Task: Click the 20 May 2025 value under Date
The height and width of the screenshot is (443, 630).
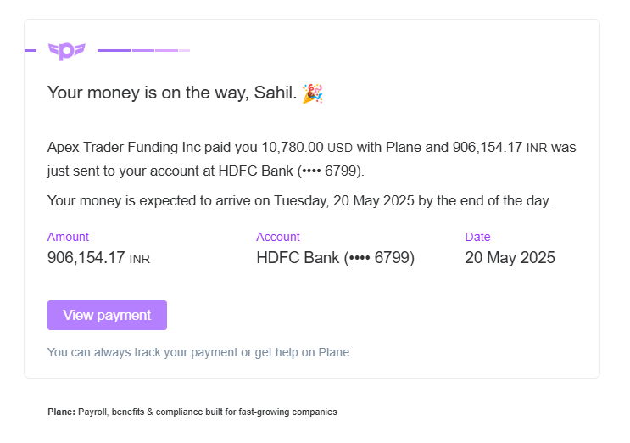Action: coord(510,258)
